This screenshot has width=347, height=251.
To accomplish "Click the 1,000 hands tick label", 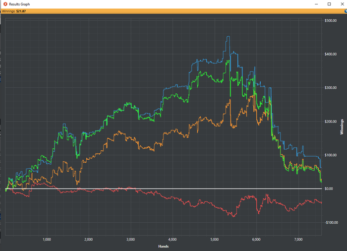I will click(x=47, y=240).
